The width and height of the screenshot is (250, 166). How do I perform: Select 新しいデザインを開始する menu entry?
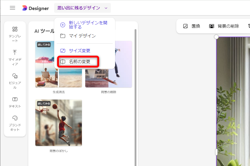(88, 25)
